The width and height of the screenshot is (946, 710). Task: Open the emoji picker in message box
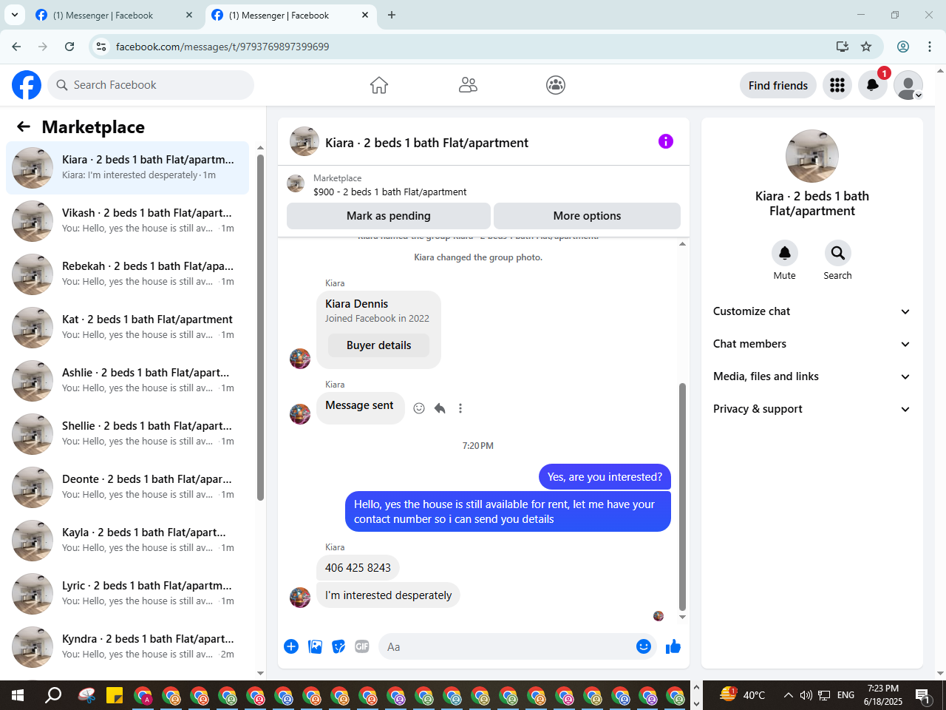(x=644, y=646)
